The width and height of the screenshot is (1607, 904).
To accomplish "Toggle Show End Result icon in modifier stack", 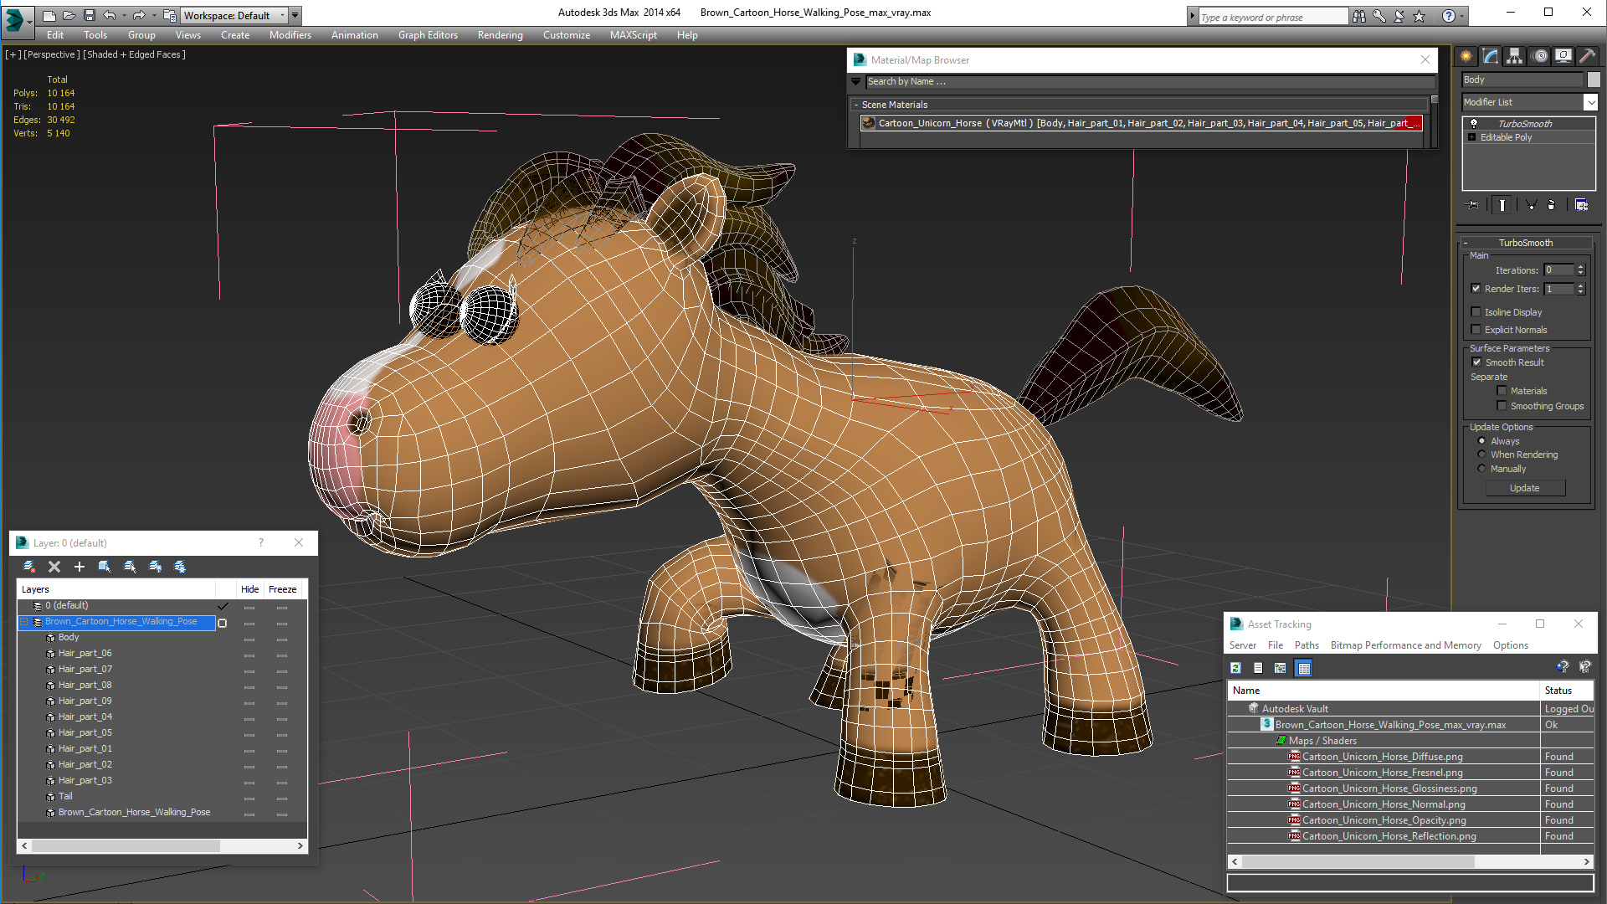I will (x=1502, y=205).
